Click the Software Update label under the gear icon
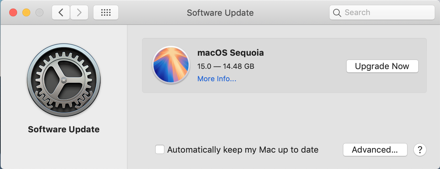 [x=64, y=129]
